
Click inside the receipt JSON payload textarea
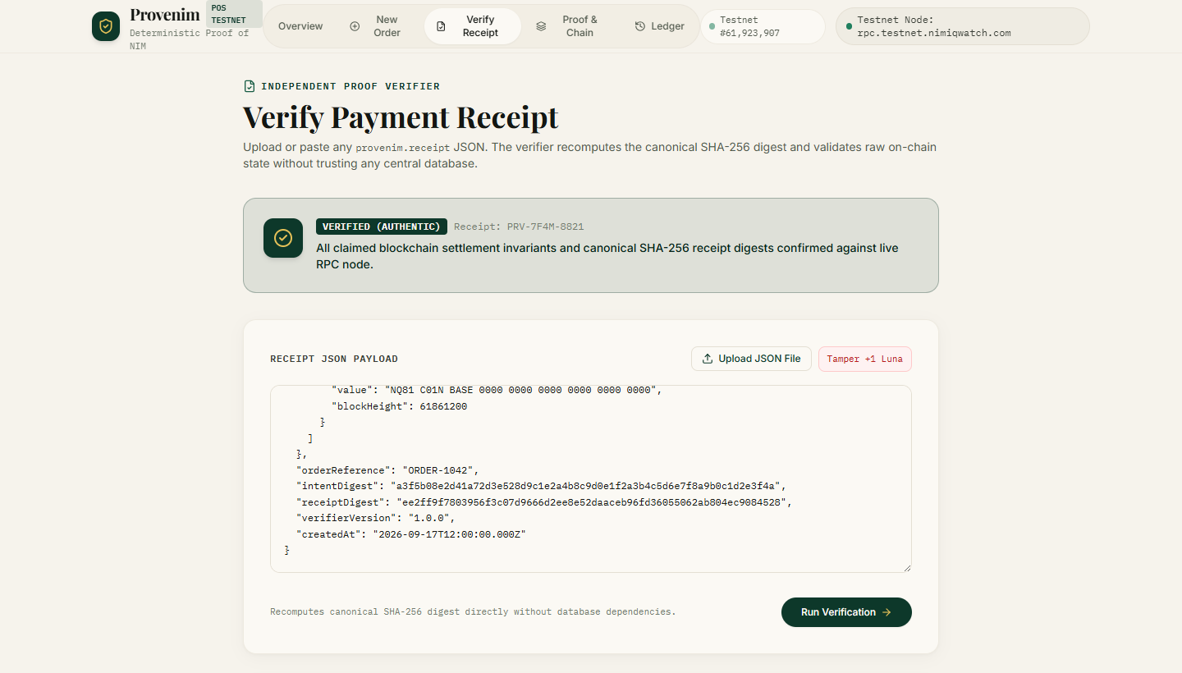click(x=590, y=478)
